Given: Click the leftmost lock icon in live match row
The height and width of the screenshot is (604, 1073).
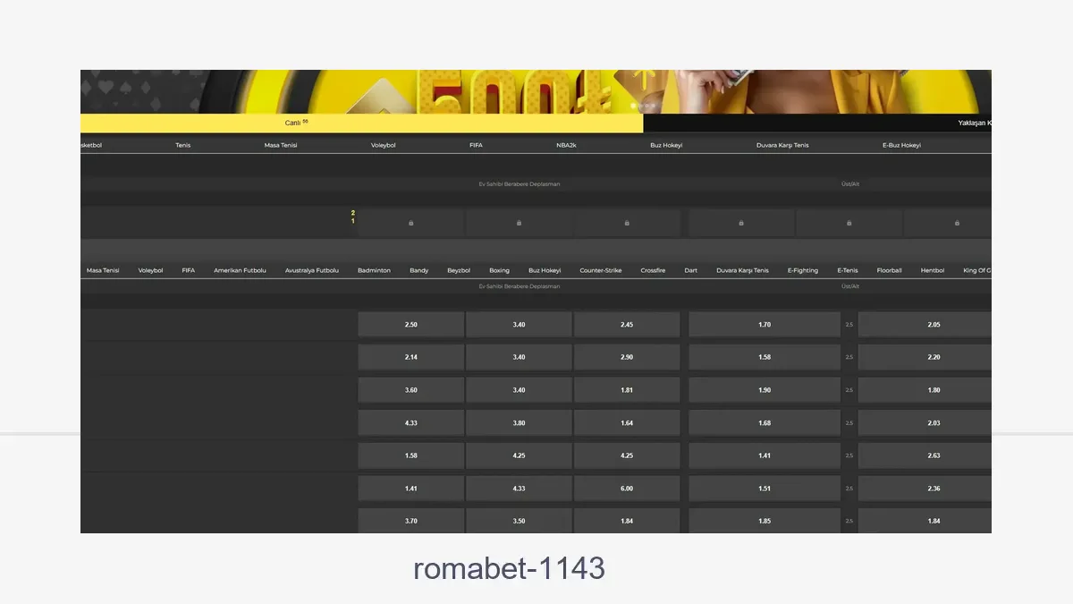Looking at the screenshot, I should point(410,223).
